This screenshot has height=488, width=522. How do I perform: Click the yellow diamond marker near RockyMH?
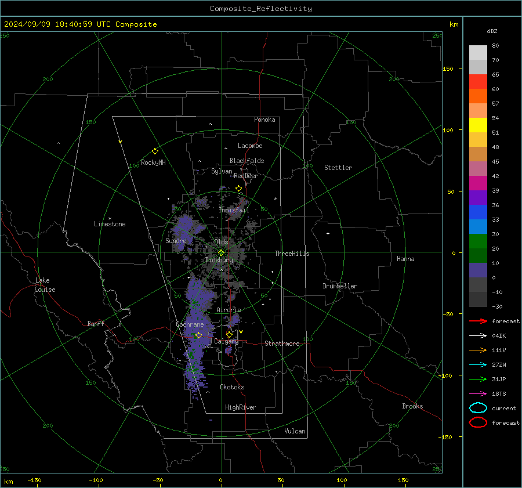coord(155,151)
